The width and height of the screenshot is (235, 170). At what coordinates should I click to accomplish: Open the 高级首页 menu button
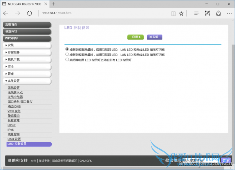(27, 25)
